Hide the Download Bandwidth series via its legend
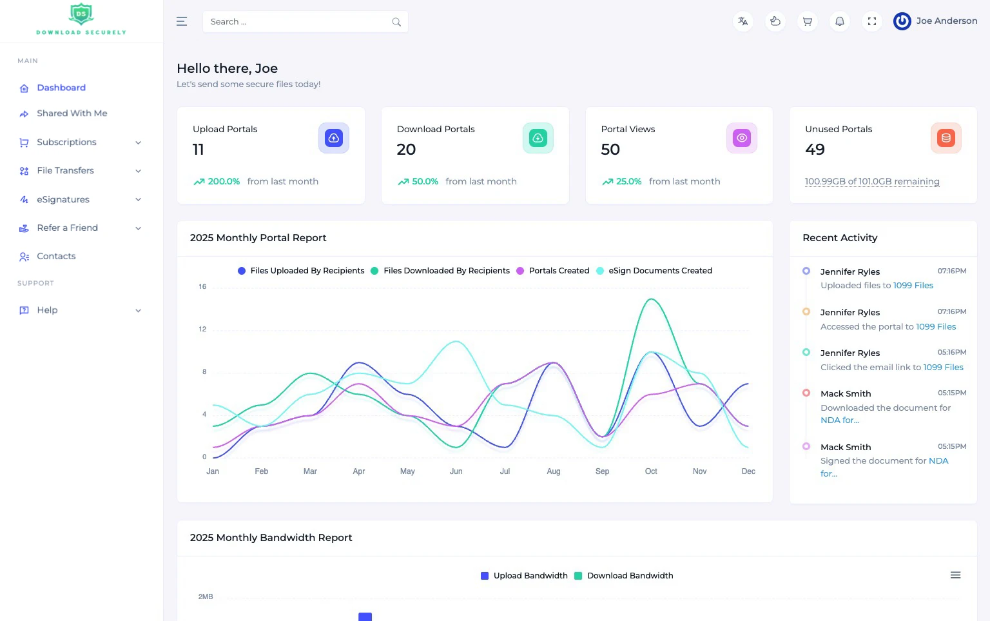 click(623, 575)
